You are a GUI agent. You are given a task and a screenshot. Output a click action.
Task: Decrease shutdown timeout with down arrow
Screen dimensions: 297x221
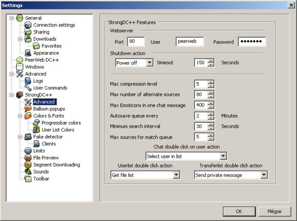point(211,65)
